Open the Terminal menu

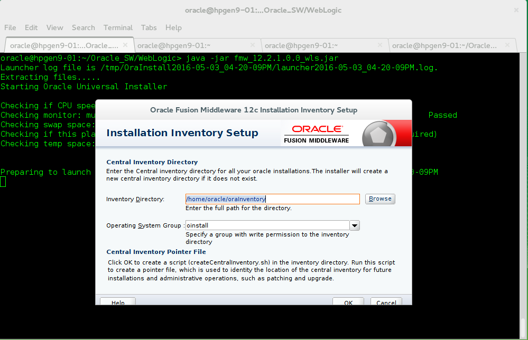coord(118,27)
